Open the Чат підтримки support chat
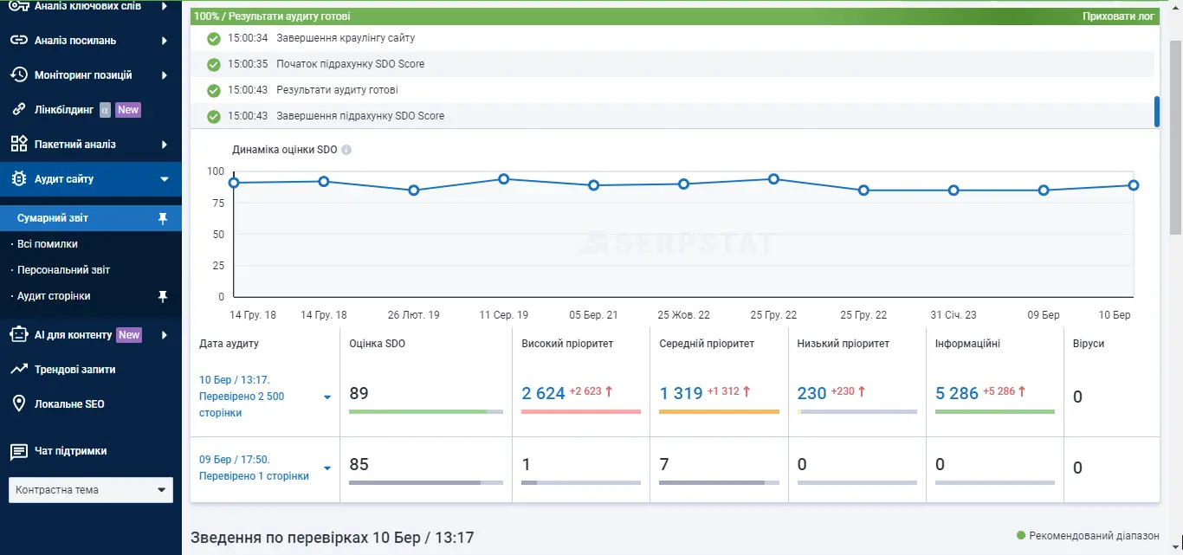1183x555 pixels. pos(70,451)
